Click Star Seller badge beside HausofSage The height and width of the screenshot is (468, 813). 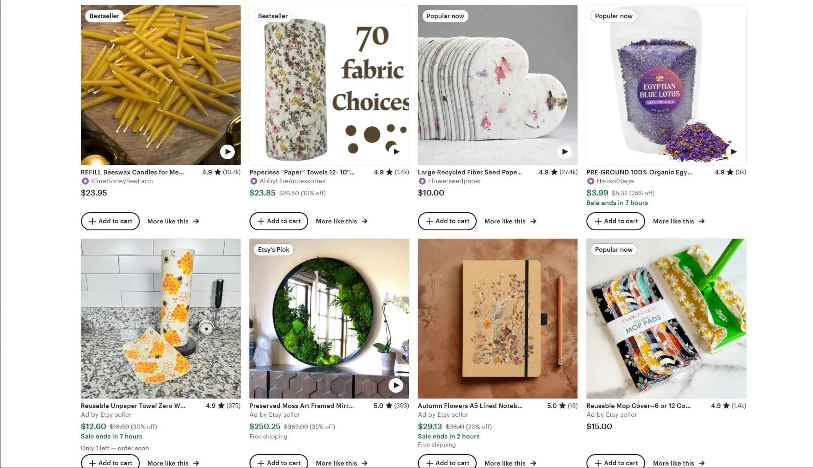click(591, 181)
